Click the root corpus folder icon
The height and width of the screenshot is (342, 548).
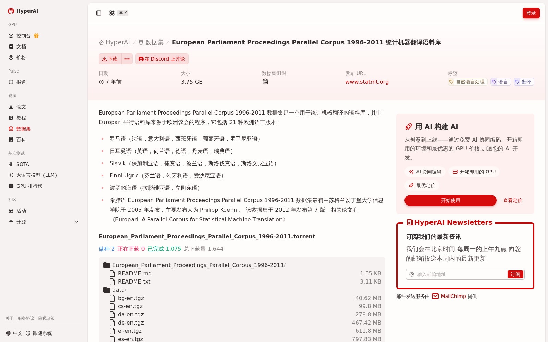tap(107, 265)
